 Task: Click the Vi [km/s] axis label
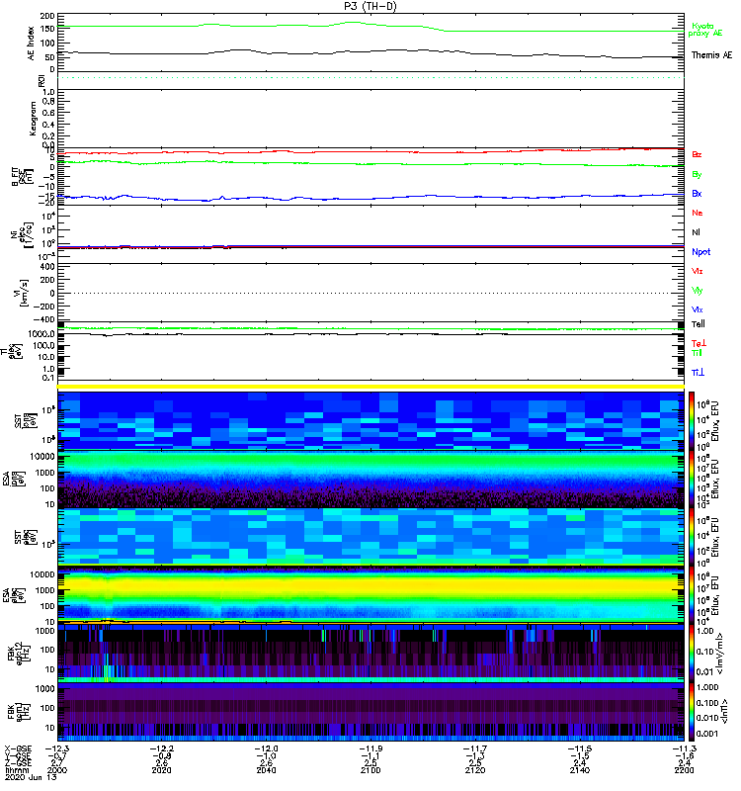coord(23,293)
